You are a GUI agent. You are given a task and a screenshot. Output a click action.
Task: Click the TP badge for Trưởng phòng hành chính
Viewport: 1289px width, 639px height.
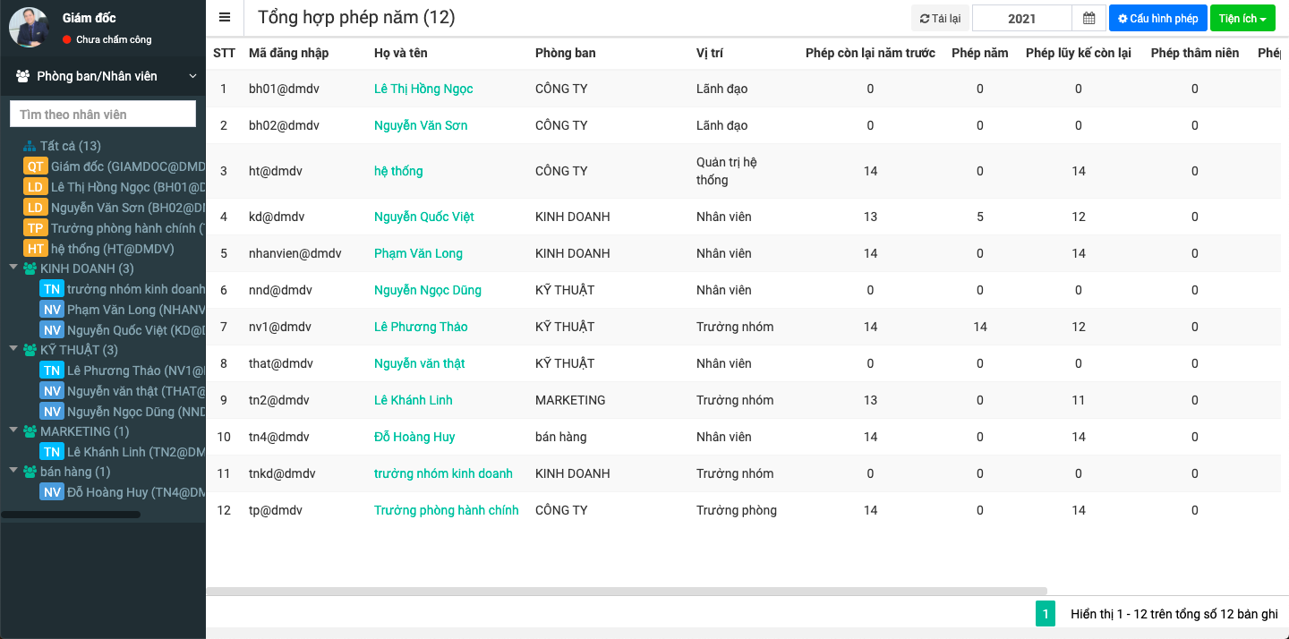coord(36,228)
